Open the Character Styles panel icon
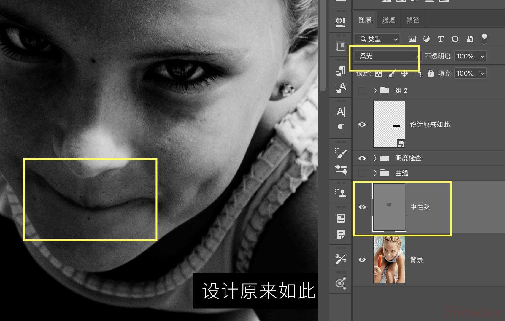This screenshot has height=321, width=505. 341,88
